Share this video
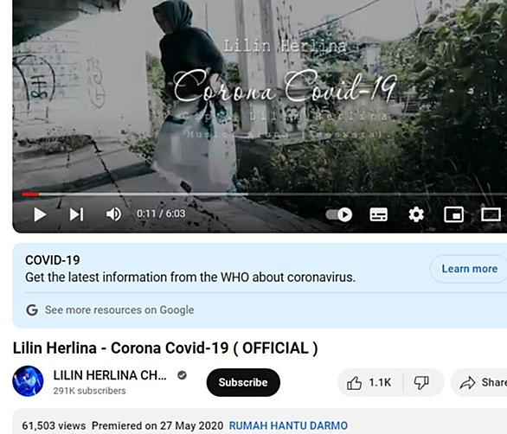The image size is (507, 434). pos(480,383)
